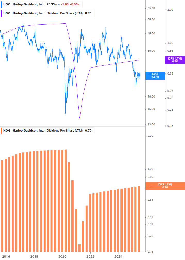Viewport: 185px width, 260px height.
Task: Click the 65.00 label on the price axis
Action: pos(151,8)
